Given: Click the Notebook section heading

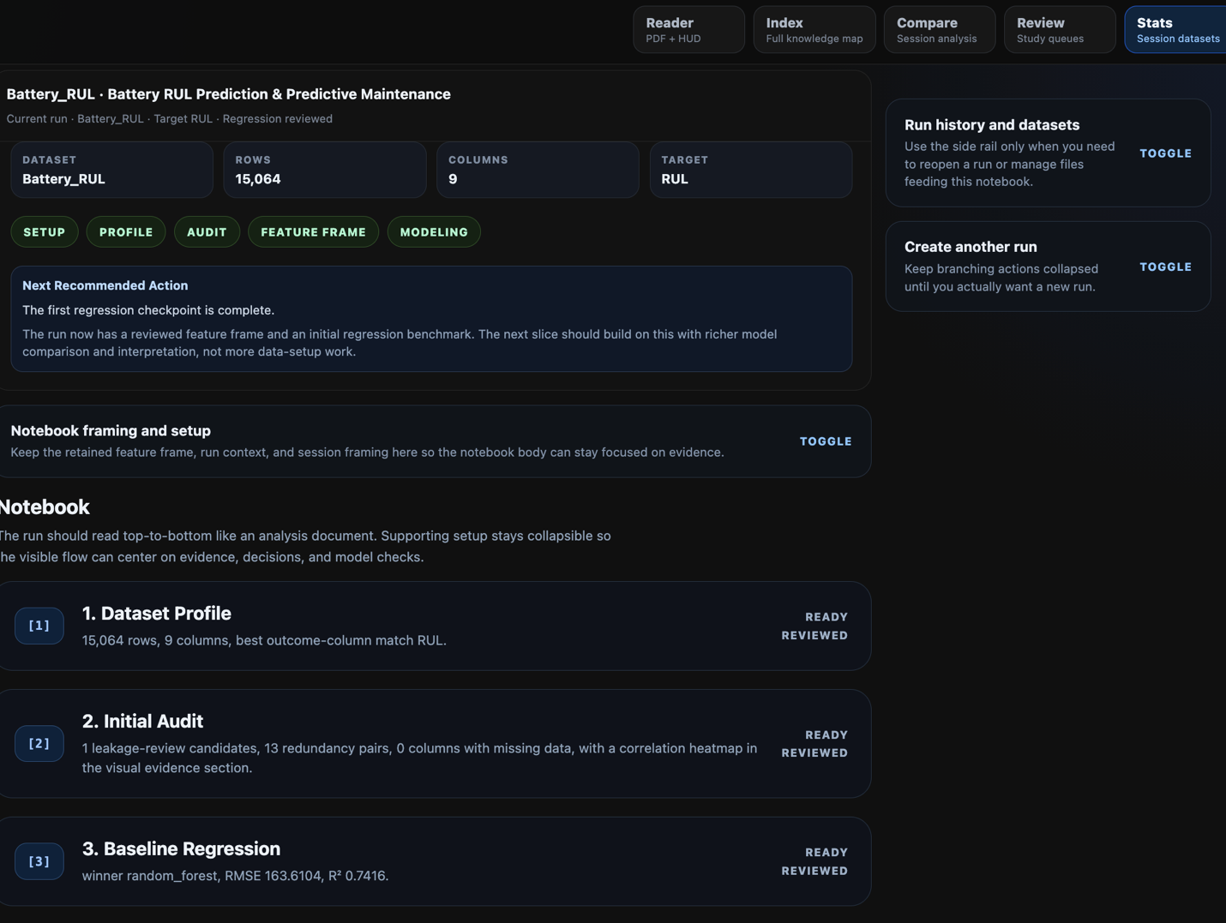Looking at the screenshot, I should [45, 507].
